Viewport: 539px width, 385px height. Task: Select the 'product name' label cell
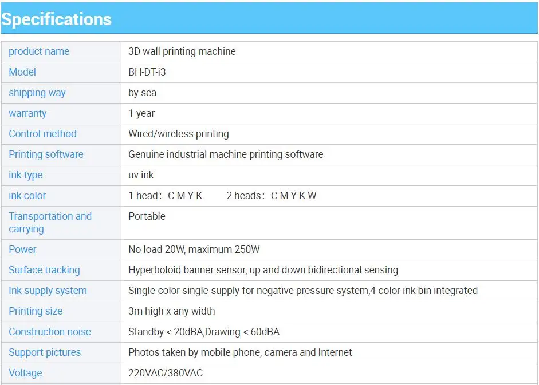click(x=39, y=51)
